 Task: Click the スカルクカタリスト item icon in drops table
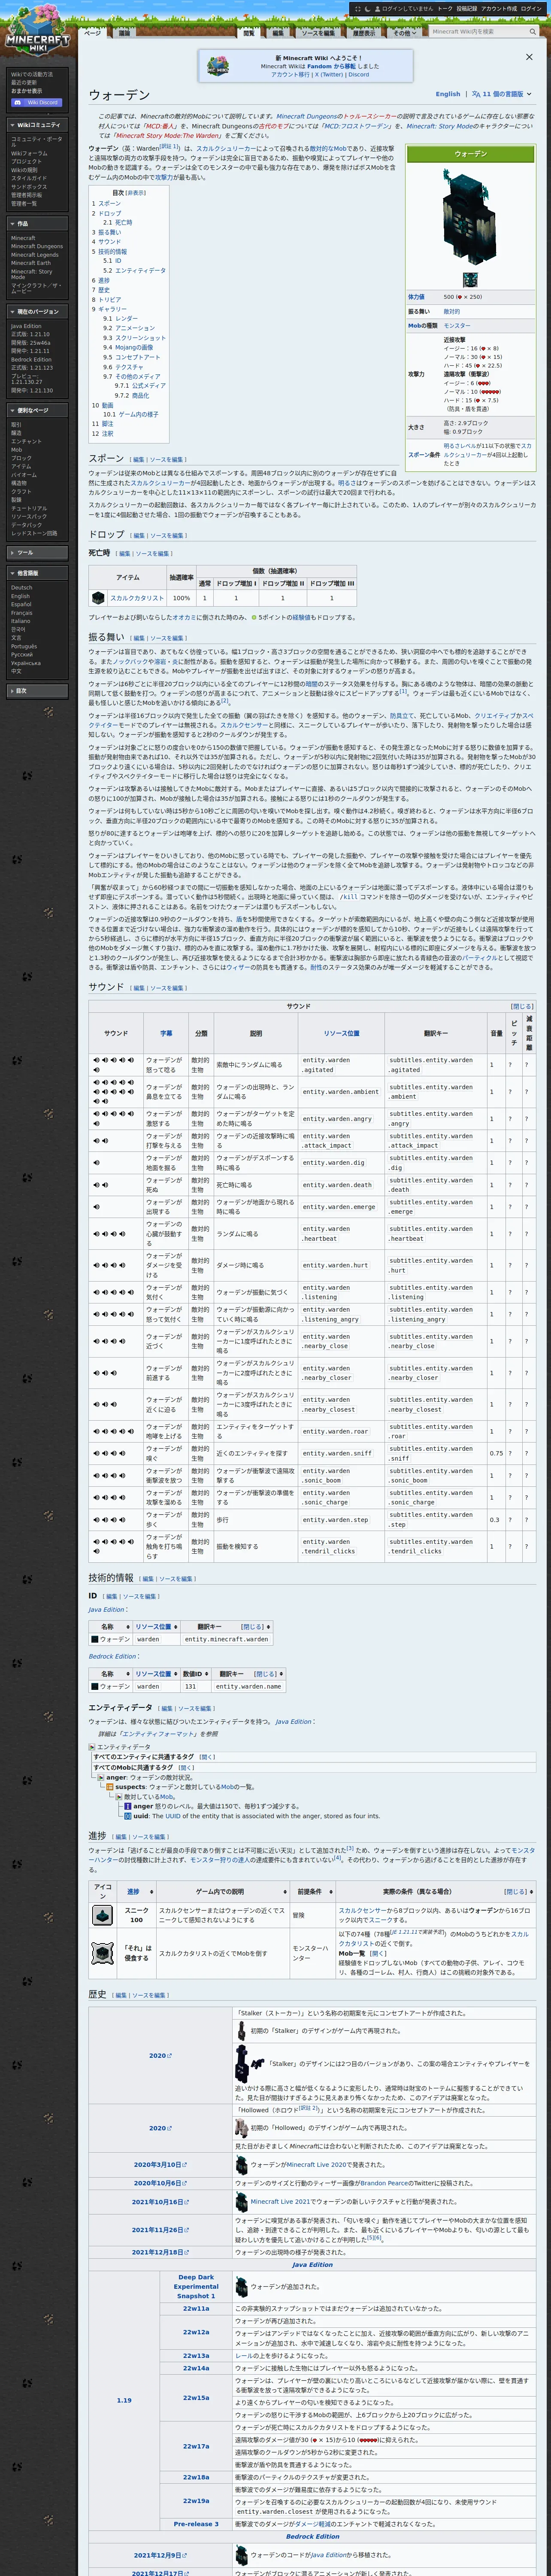coord(98,598)
